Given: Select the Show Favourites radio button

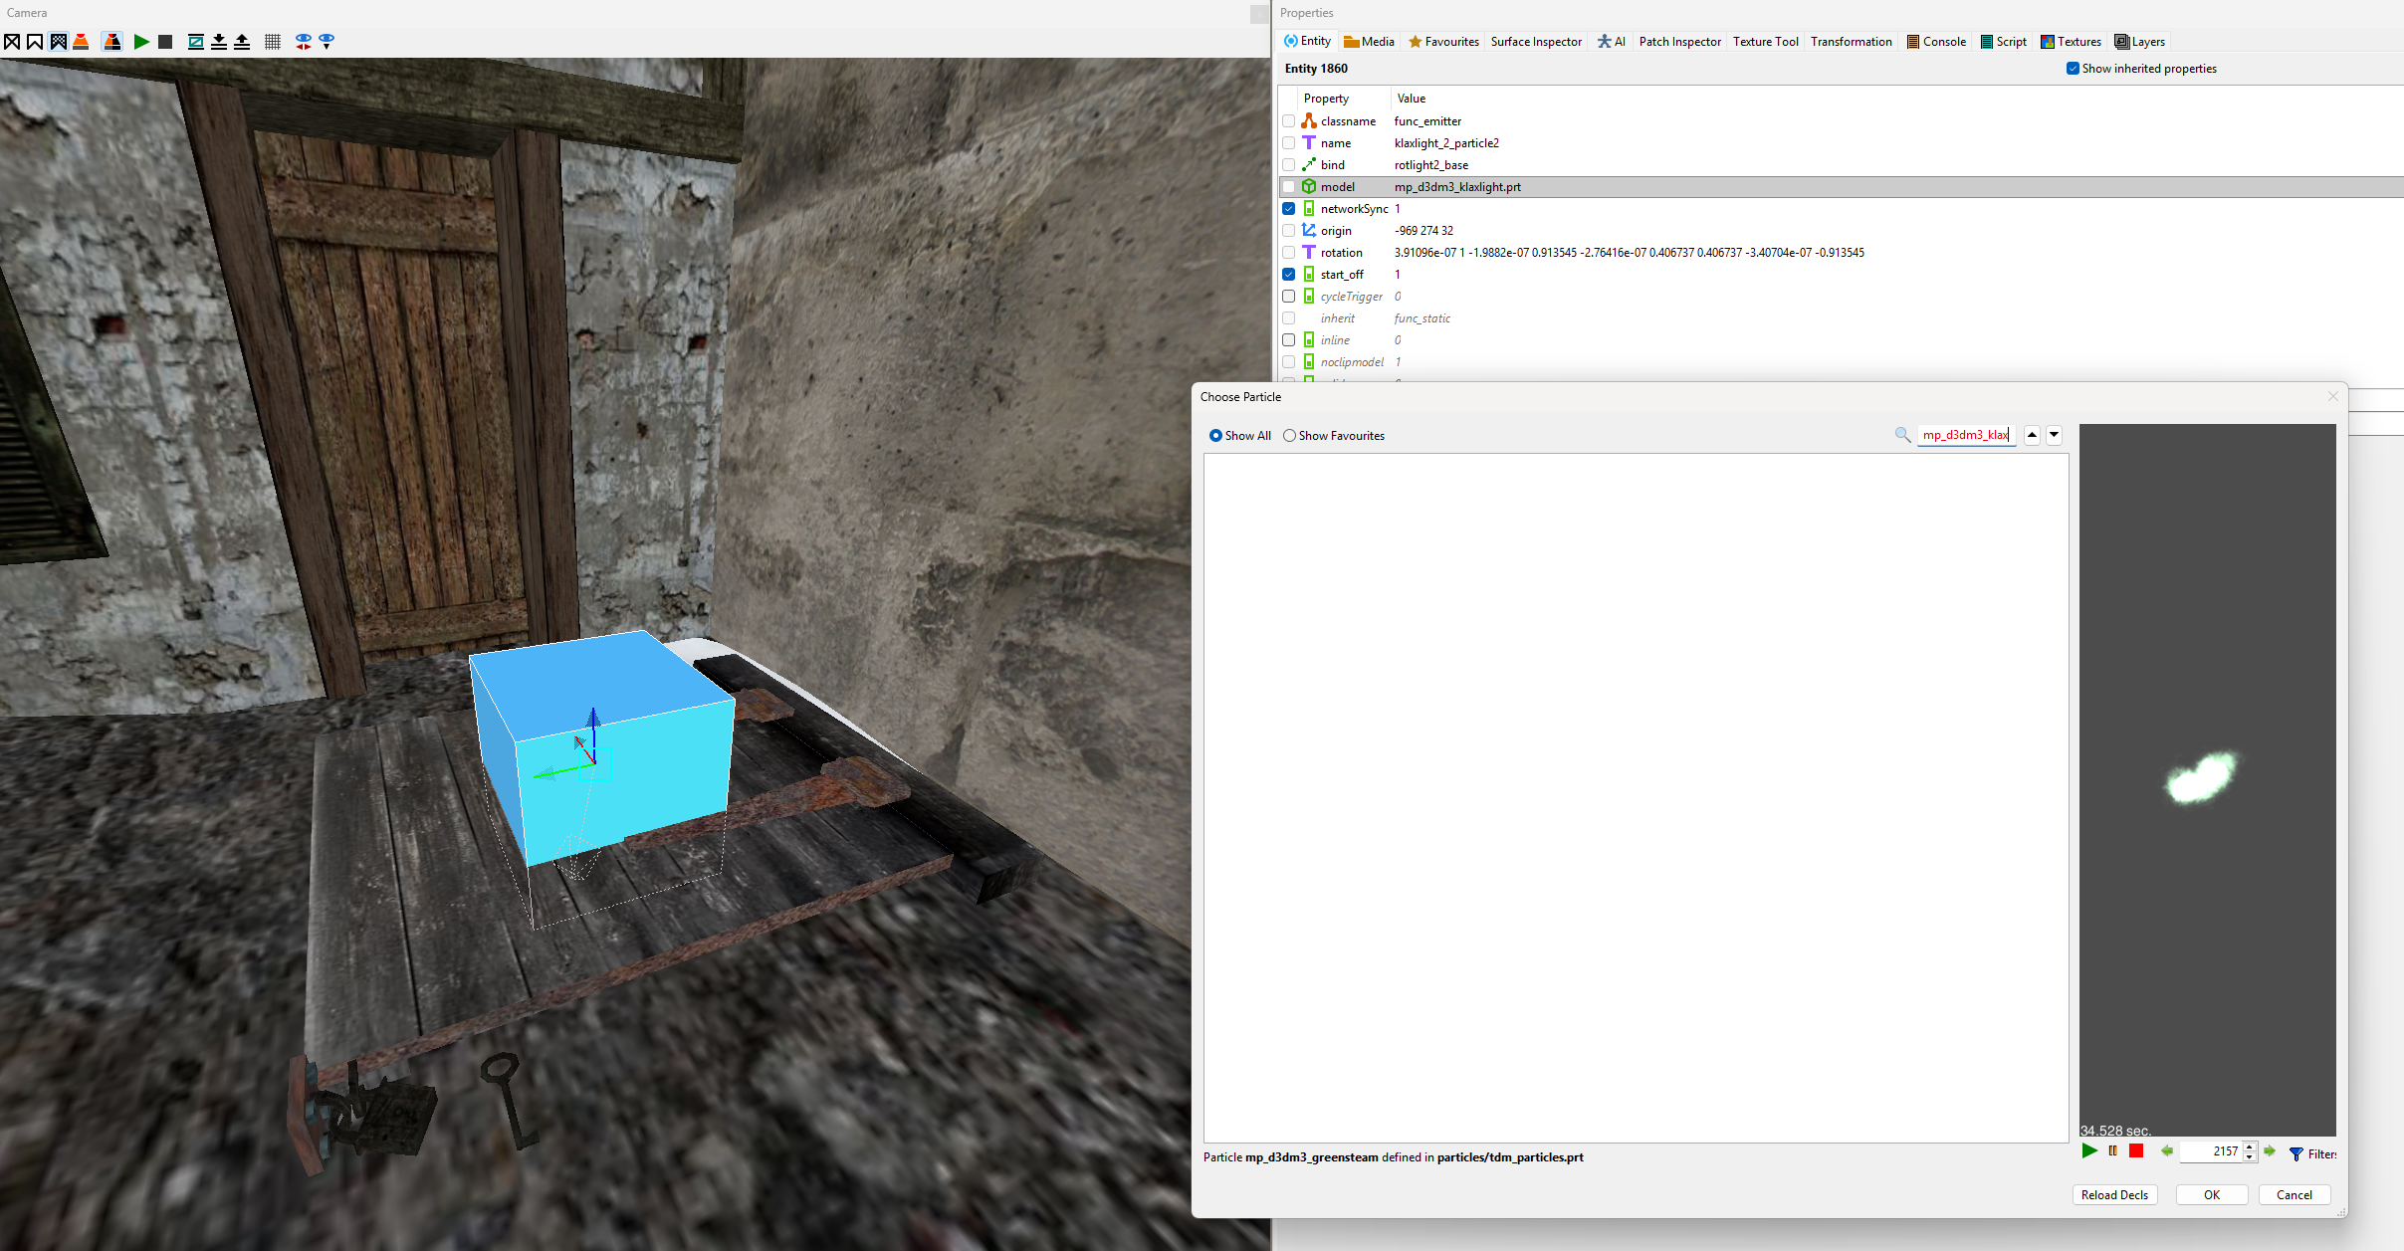Looking at the screenshot, I should pyautogui.click(x=1290, y=436).
